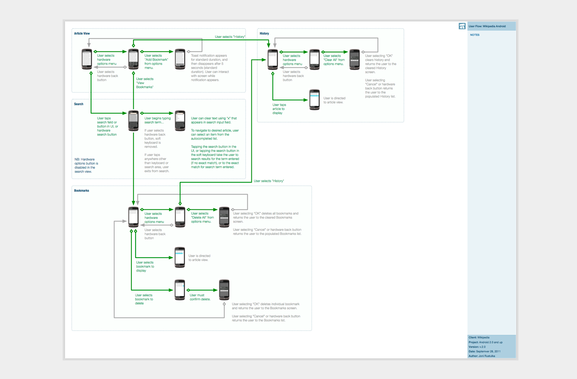This screenshot has width=577, height=379.
Task: Click the 'Article View' section heading
Action: pos(82,34)
